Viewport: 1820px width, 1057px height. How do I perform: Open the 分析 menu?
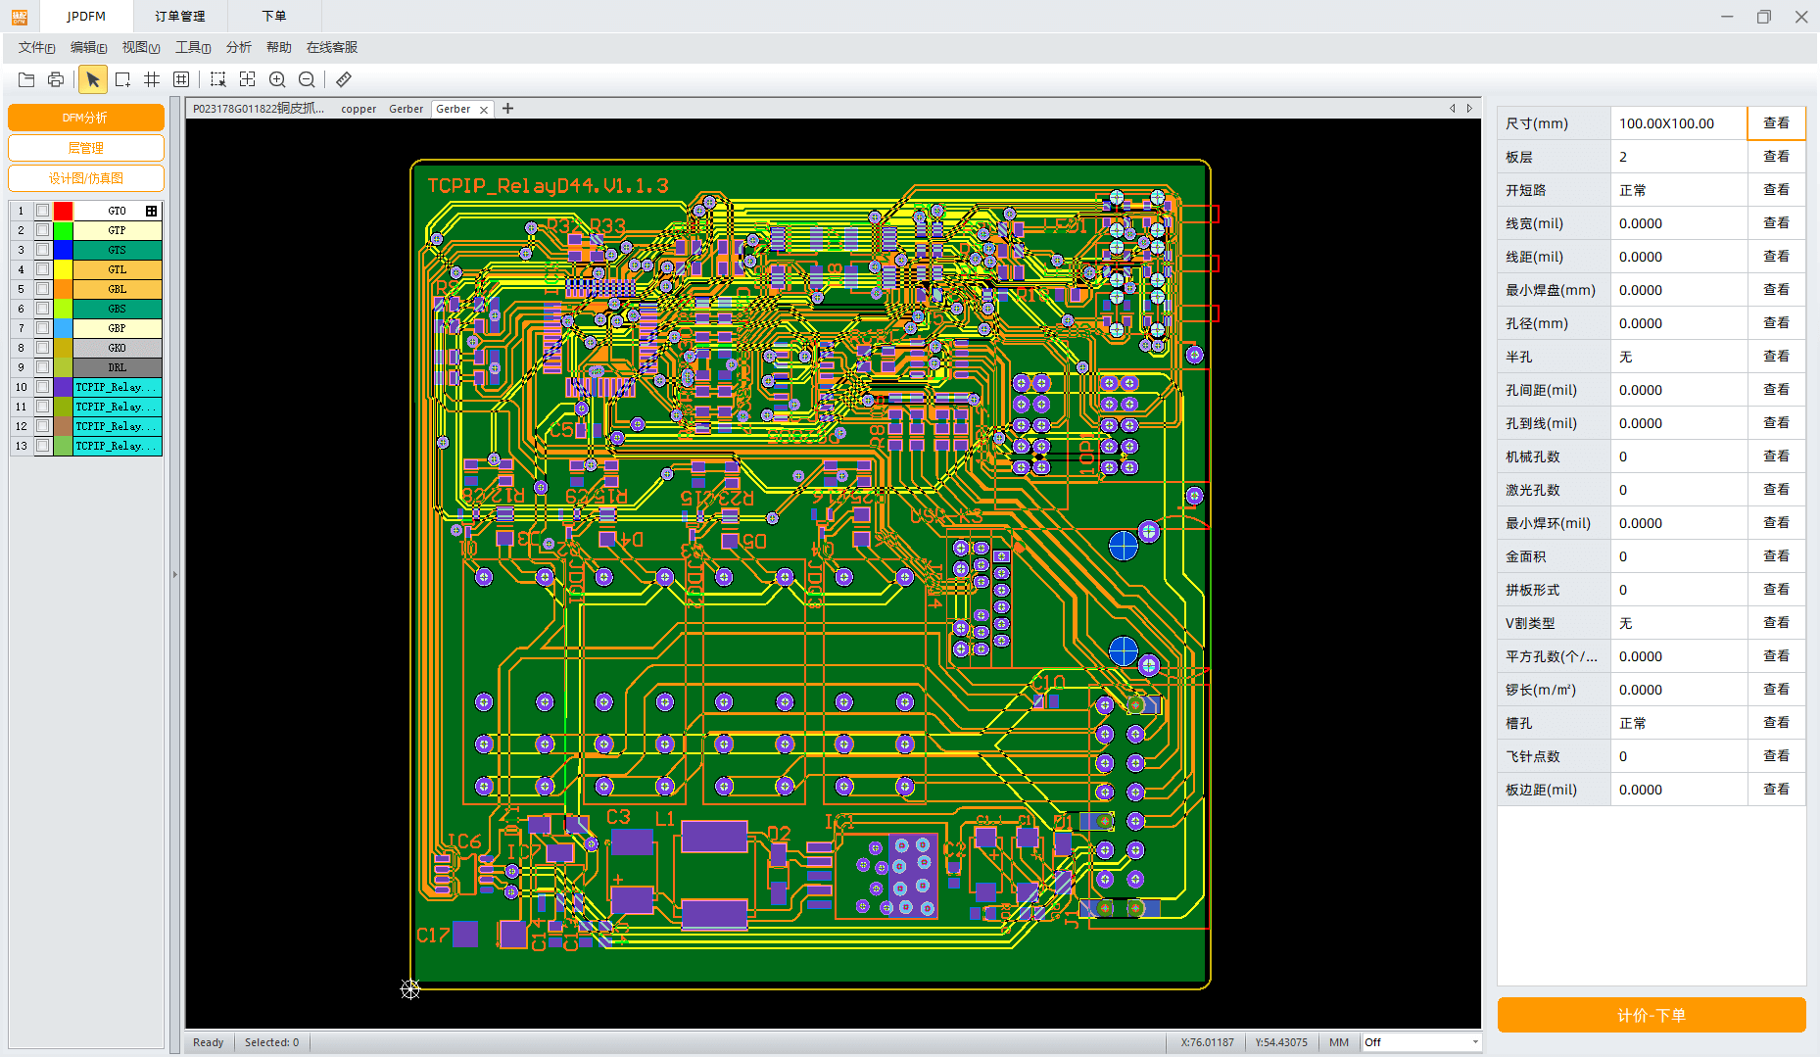[x=238, y=47]
